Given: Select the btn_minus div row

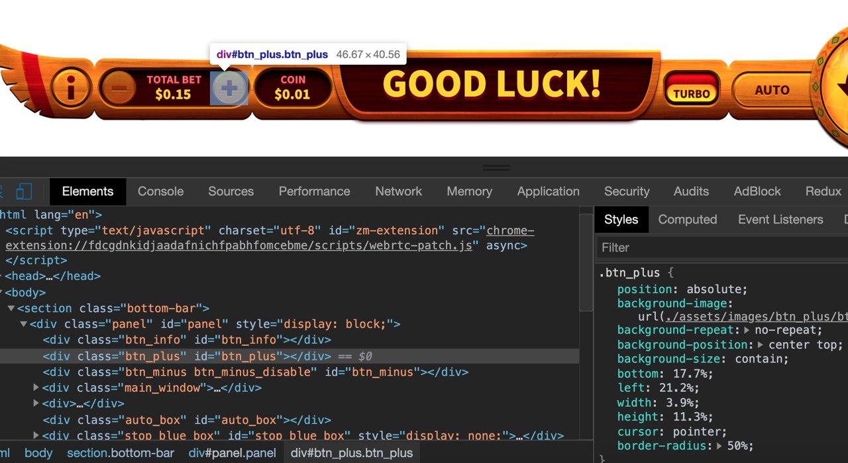Looking at the screenshot, I should click(290, 372).
